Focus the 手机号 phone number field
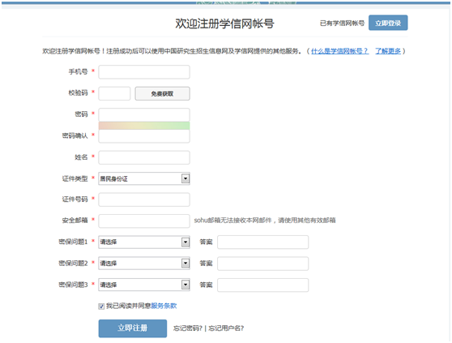 144,72
